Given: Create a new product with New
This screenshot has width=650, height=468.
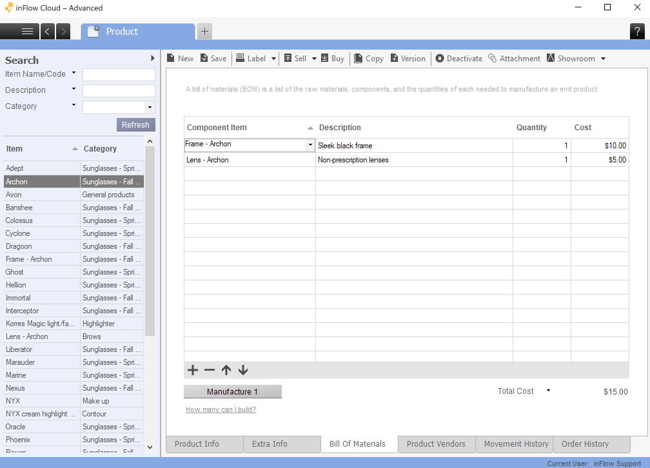Looking at the screenshot, I should coord(181,59).
